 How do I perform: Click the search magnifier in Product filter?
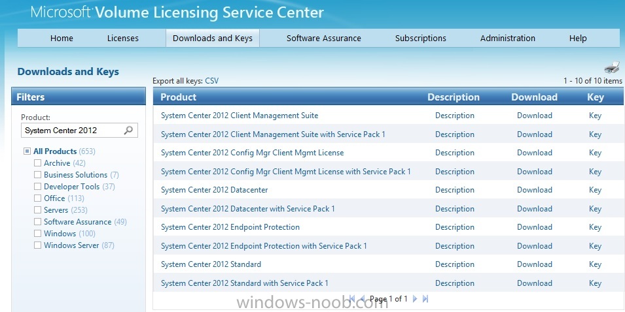(128, 130)
